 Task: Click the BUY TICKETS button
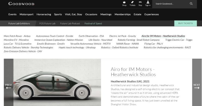(x=185, y=23)
